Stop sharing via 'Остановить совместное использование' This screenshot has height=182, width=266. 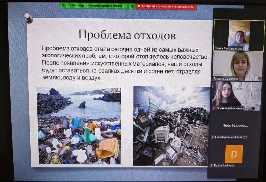point(166,6)
